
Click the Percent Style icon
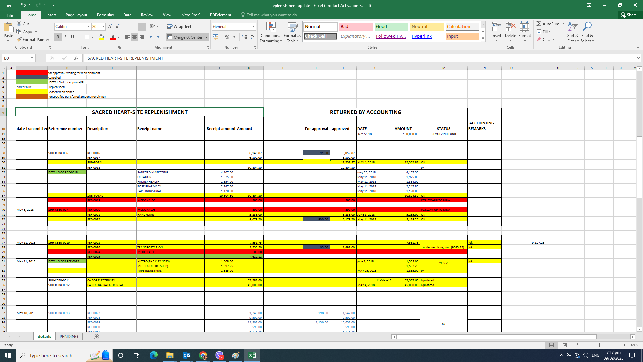click(227, 37)
